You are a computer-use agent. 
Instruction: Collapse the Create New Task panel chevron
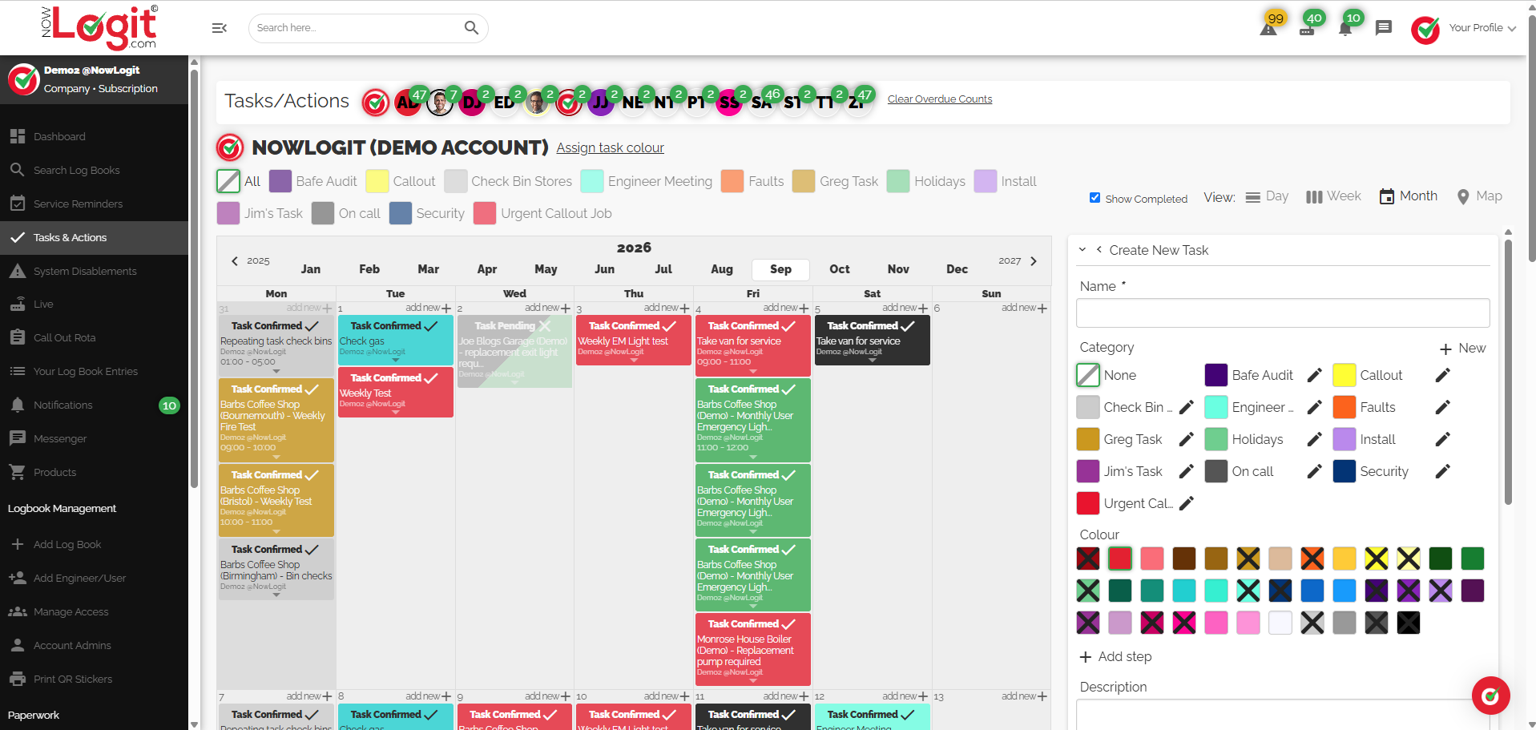[x=1082, y=250]
